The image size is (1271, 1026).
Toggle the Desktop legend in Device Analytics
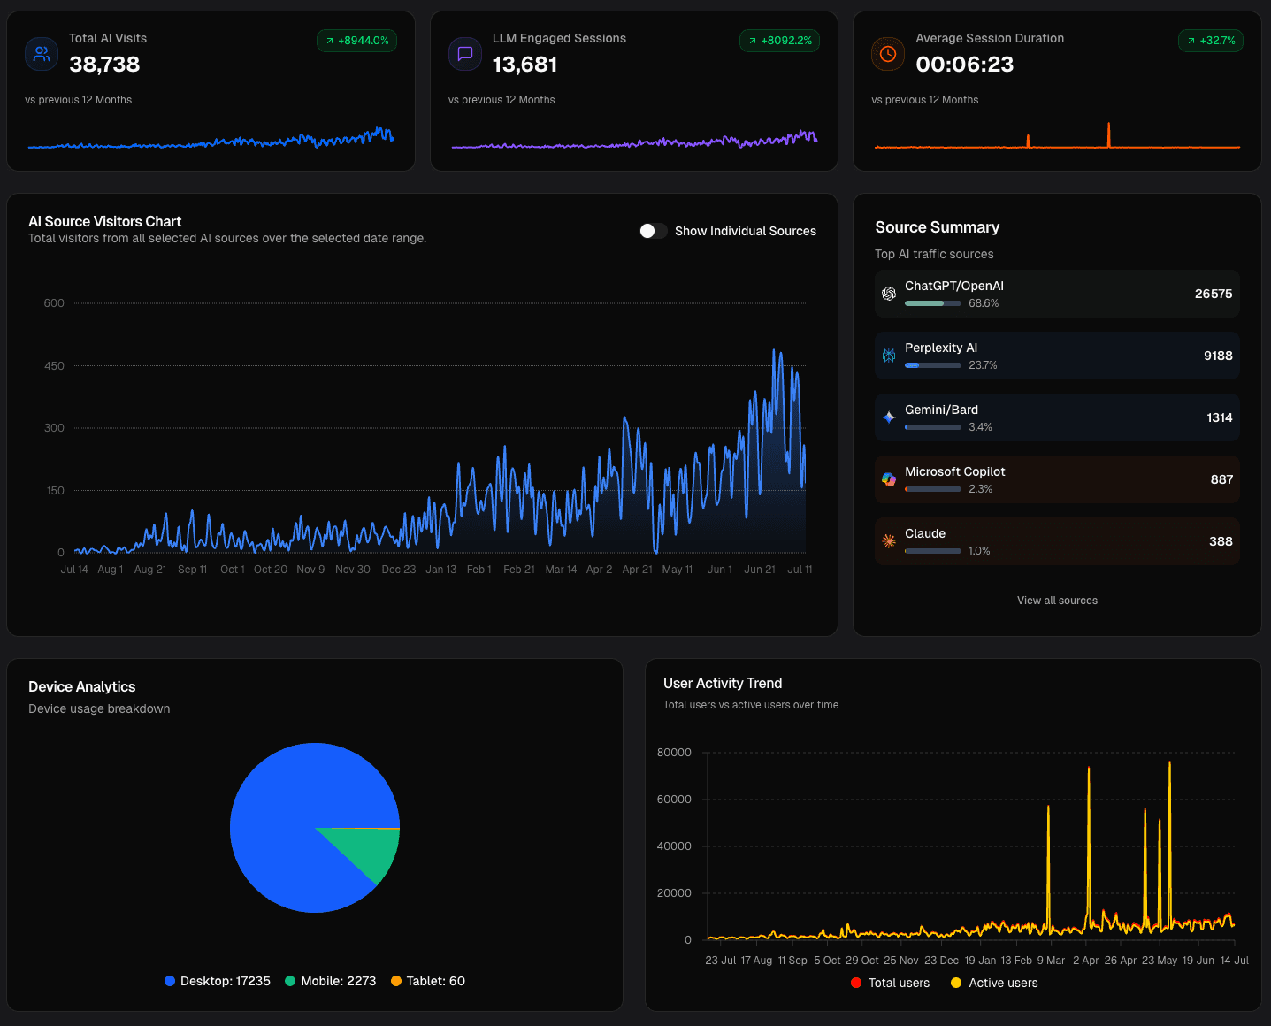coord(217,981)
